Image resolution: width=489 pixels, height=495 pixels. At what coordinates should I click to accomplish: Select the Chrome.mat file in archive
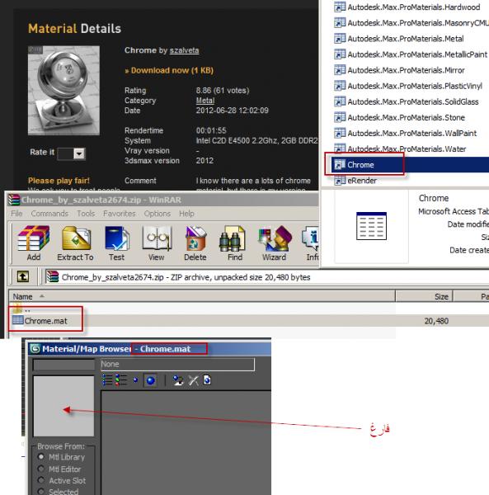tap(45, 321)
